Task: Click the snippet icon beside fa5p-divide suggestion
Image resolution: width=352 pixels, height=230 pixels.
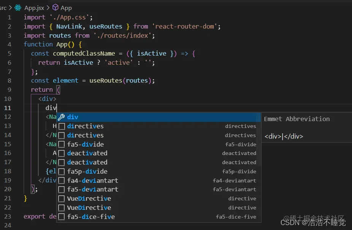Action: click(x=62, y=171)
